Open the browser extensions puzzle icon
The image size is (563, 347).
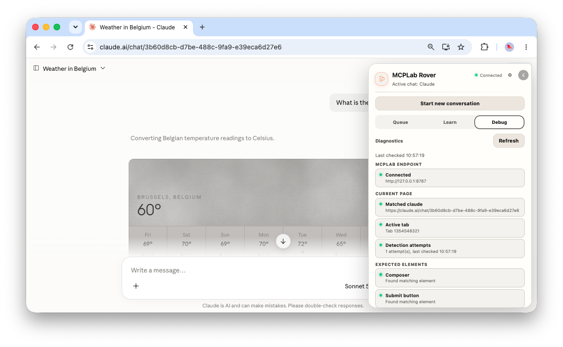pos(484,47)
